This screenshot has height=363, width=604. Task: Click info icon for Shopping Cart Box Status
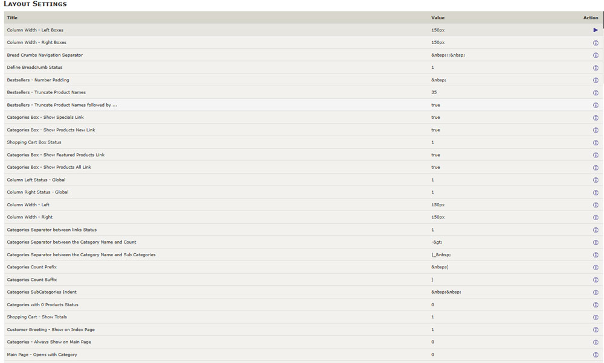[x=596, y=143]
